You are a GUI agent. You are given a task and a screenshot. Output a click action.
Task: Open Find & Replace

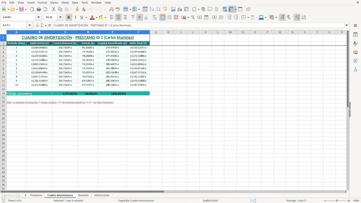pyautogui.click(x=111, y=9)
